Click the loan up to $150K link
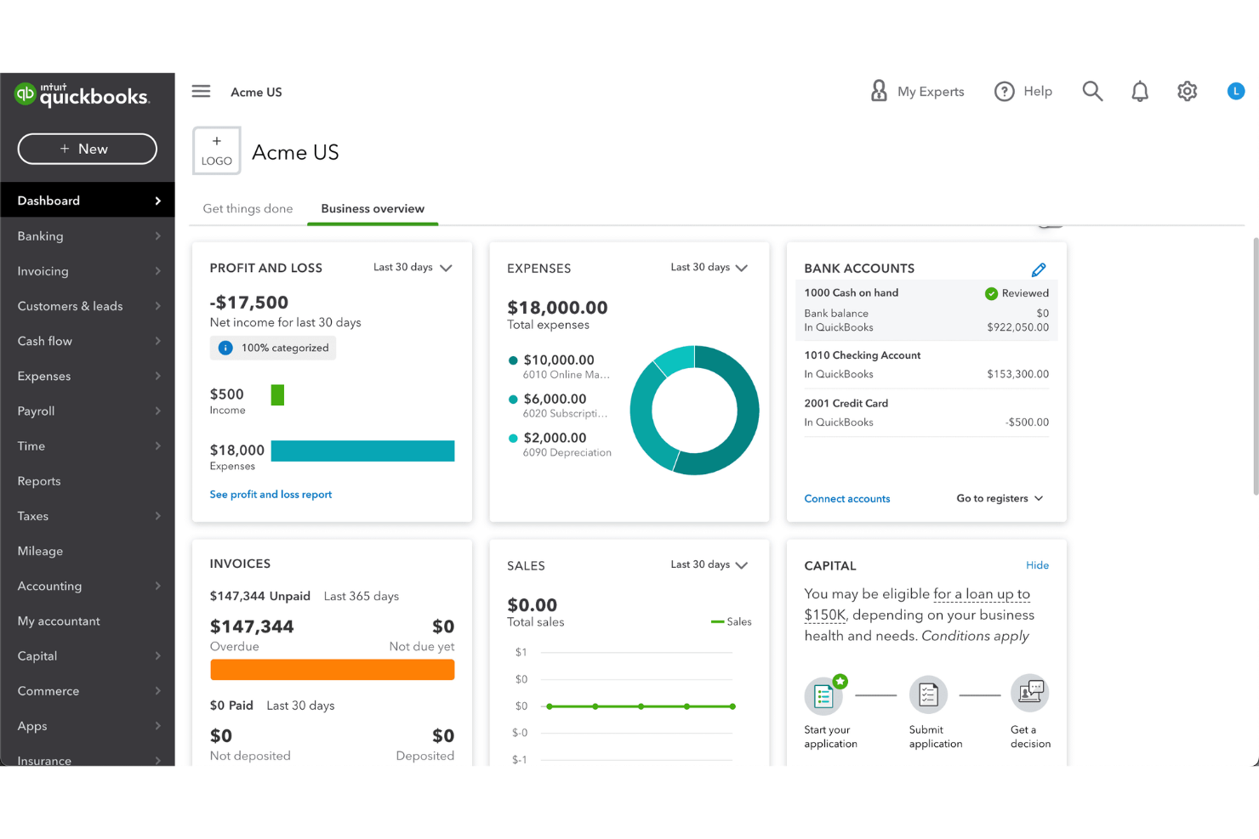 coord(917,604)
